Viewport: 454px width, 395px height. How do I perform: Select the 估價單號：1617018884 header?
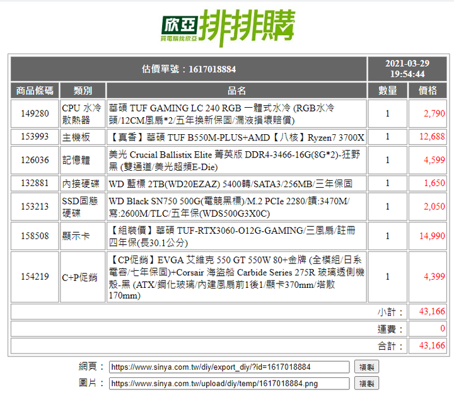coord(189,69)
